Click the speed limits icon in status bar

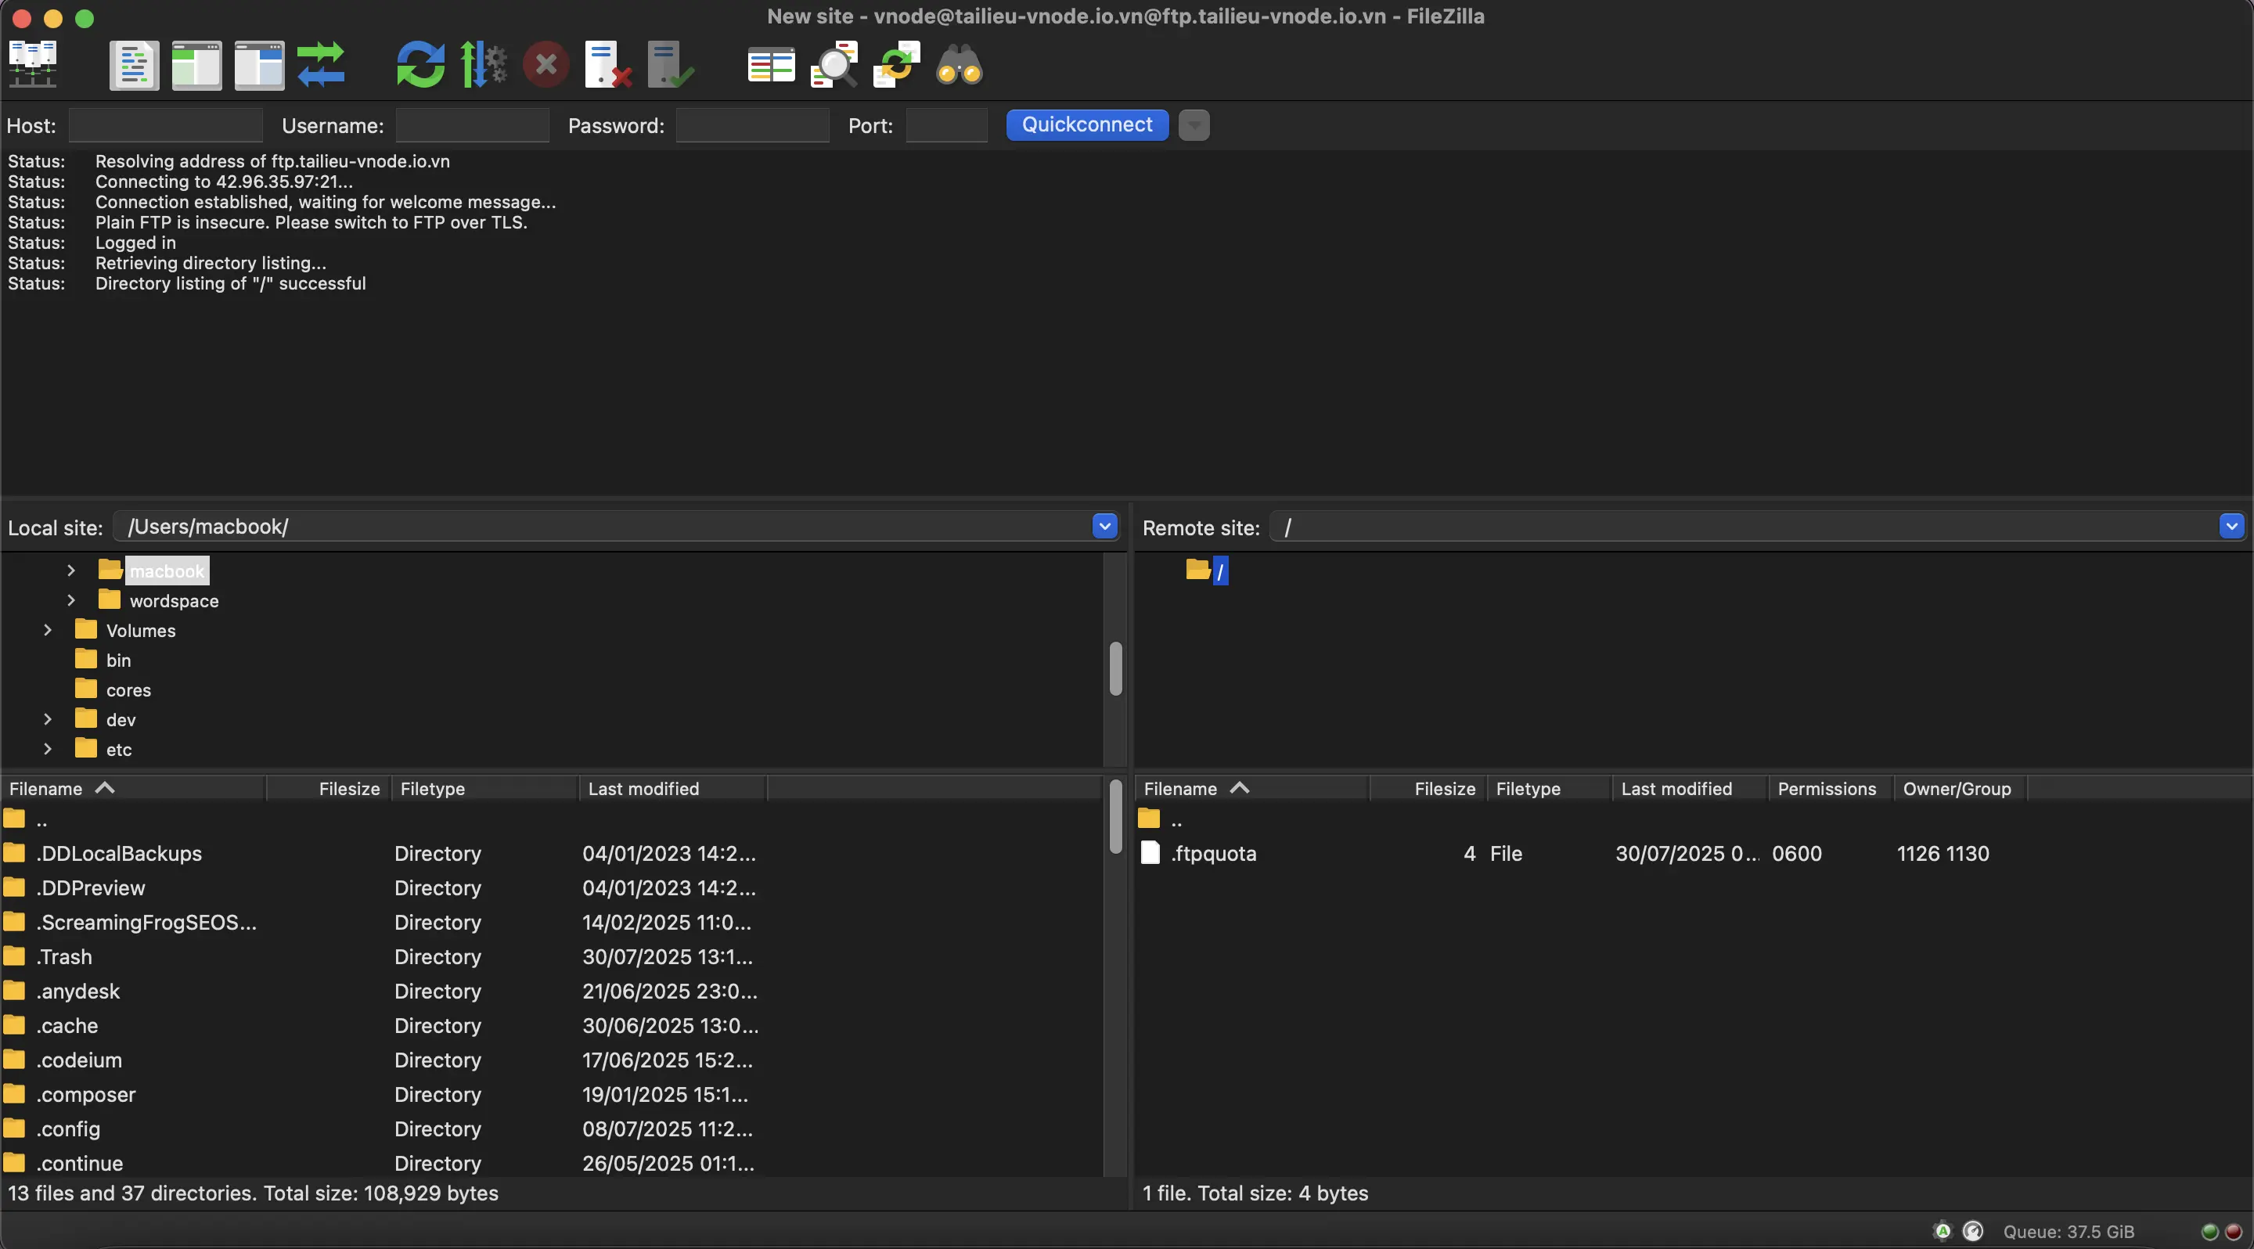(x=1973, y=1232)
